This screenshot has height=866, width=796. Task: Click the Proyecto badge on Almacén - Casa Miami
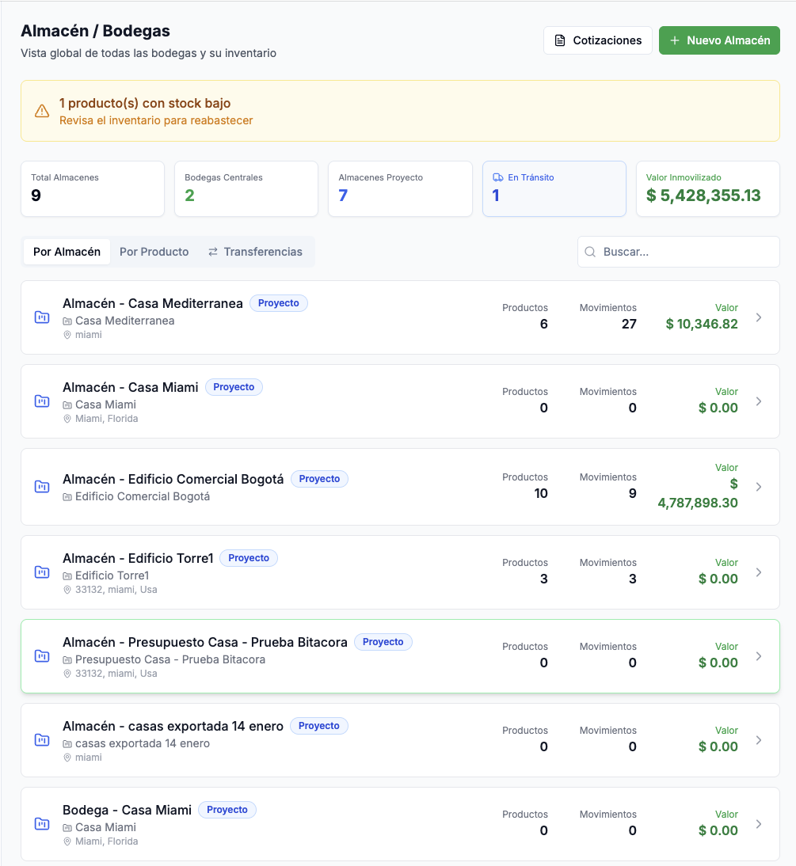(234, 387)
